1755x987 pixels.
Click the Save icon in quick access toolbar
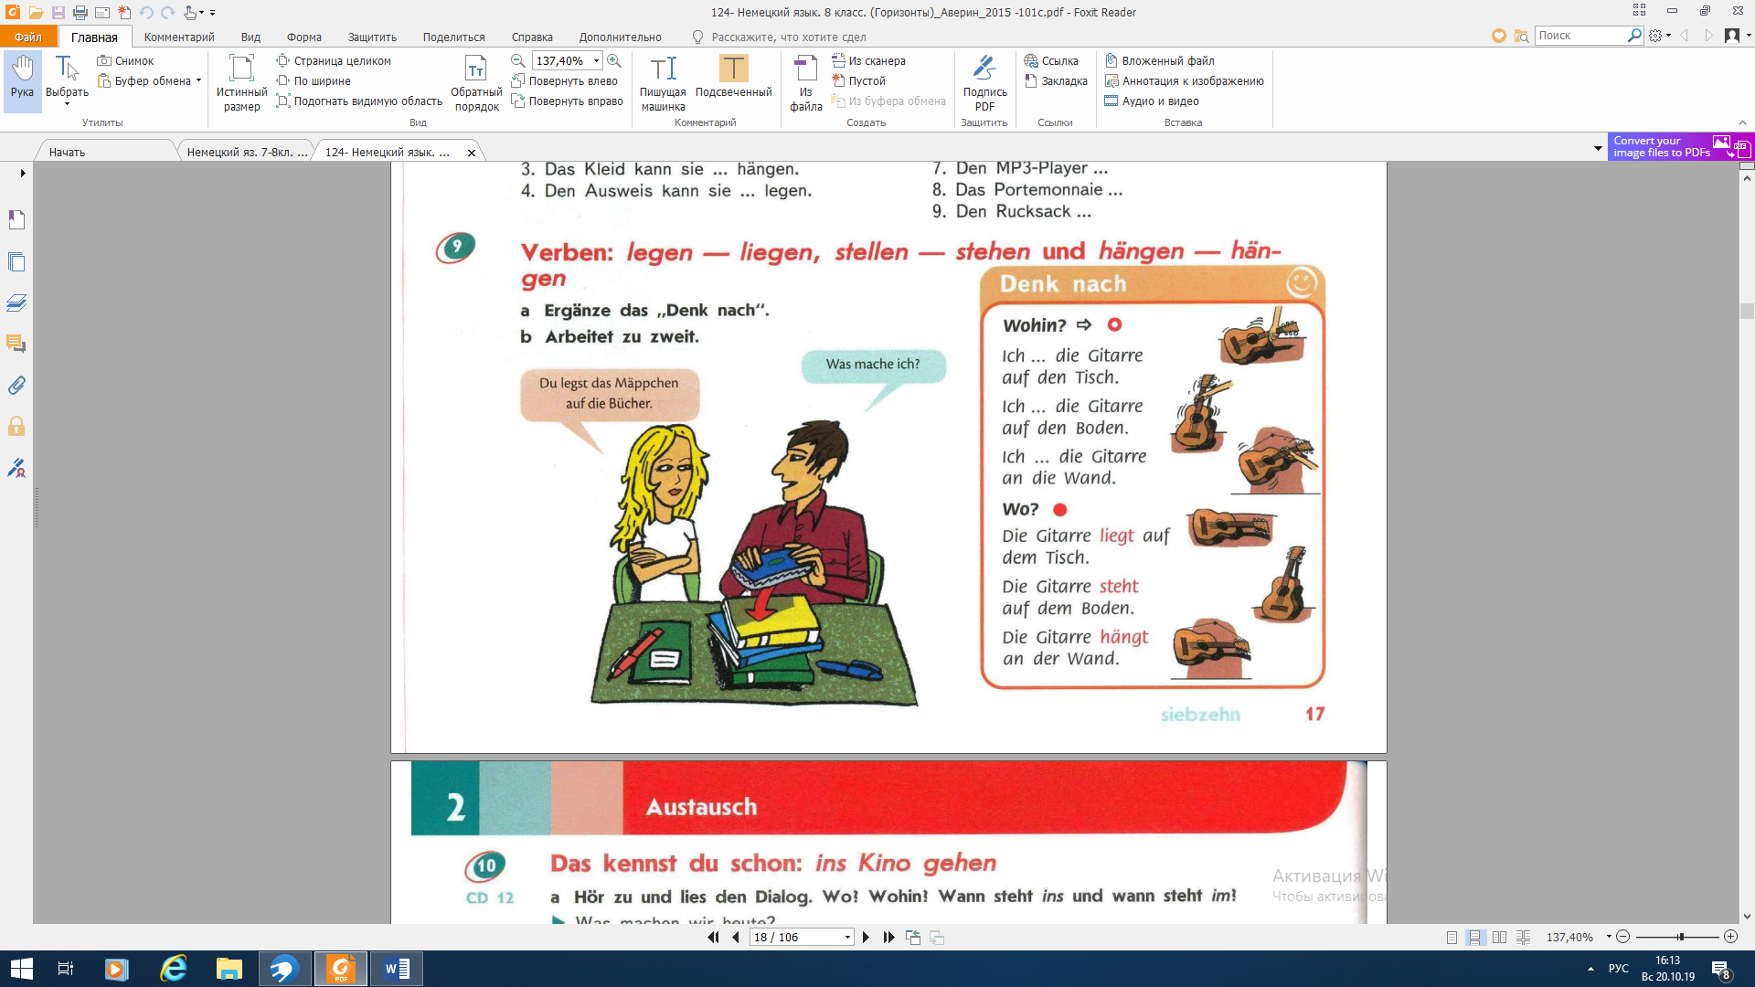(58, 13)
